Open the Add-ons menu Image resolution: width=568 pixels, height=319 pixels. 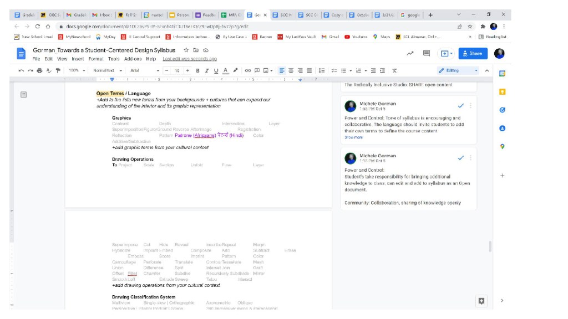133,59
